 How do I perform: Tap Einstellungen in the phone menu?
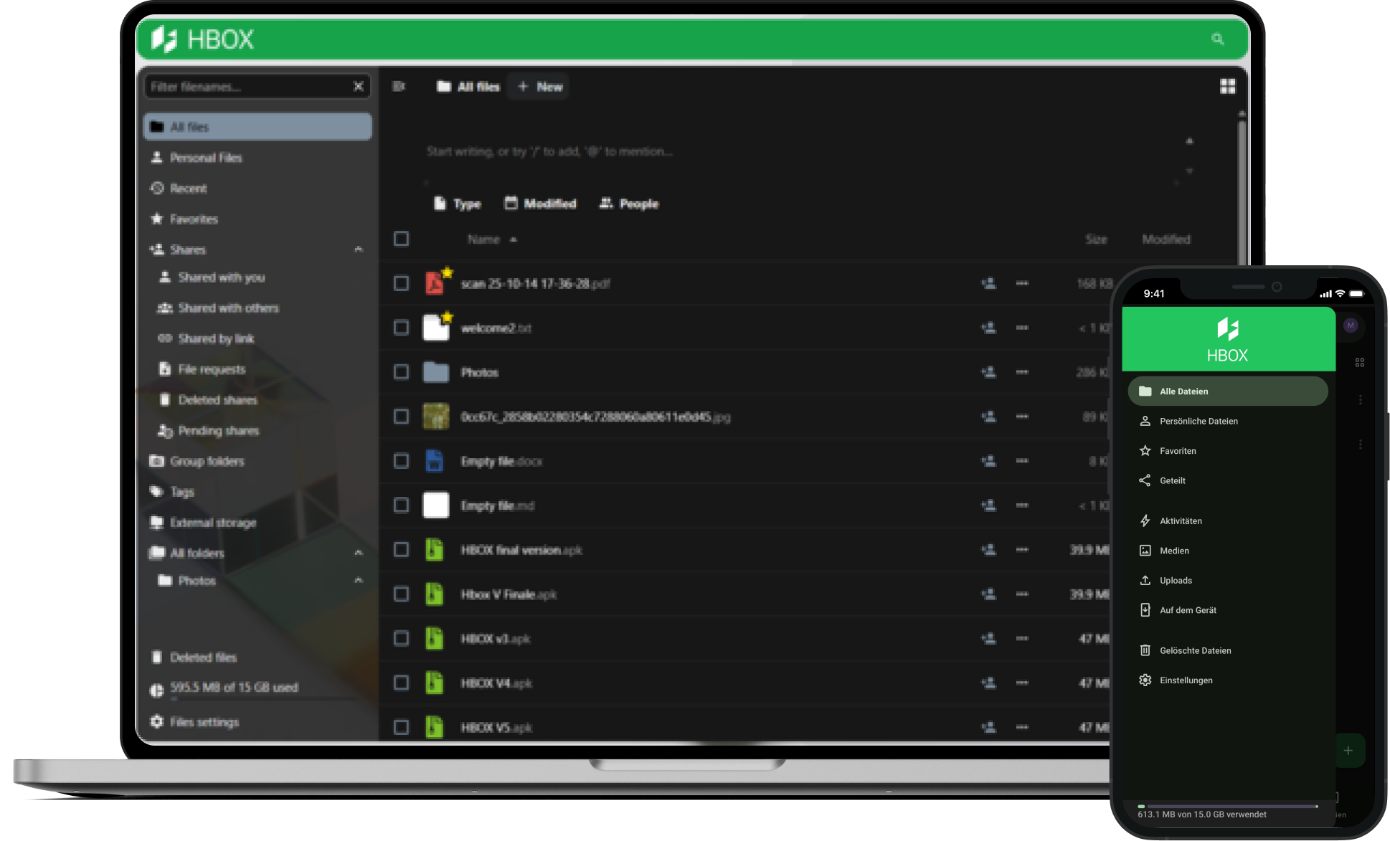1186,680
